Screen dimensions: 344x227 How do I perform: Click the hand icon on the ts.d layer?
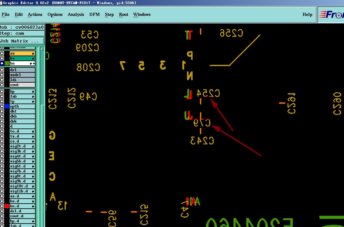[x=33, y=137]
